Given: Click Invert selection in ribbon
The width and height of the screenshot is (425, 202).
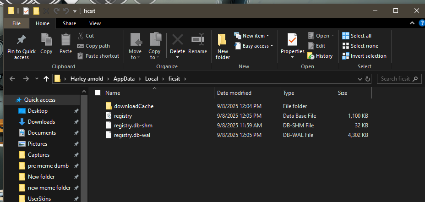Looking at the screenshot, I should tap(364, 56).
